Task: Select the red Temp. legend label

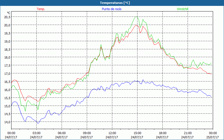Action: (41, 9)
